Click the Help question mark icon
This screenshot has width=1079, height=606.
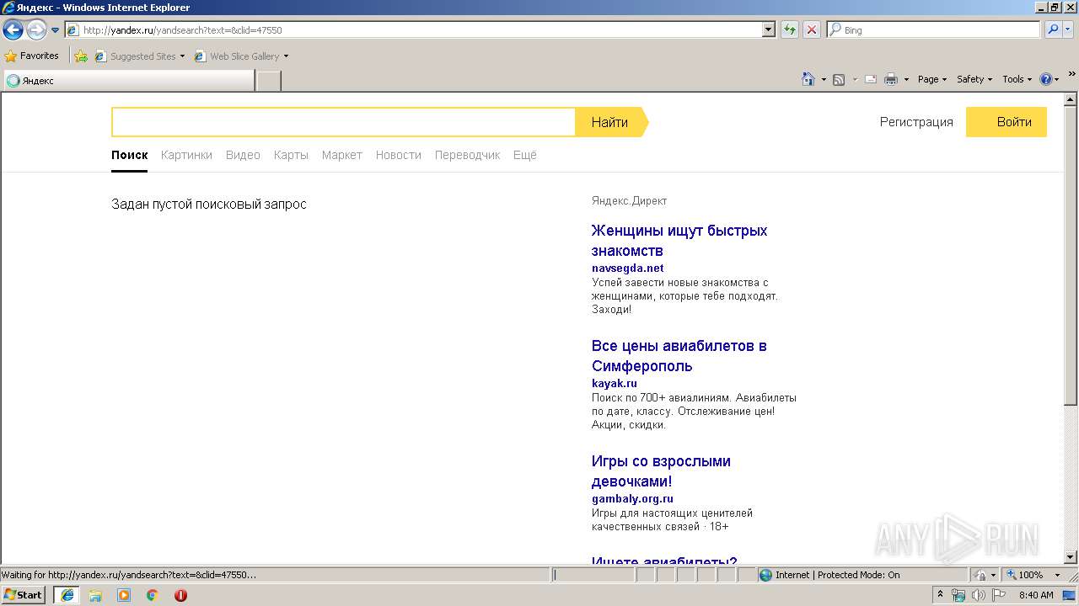(x=1045, y=79)
